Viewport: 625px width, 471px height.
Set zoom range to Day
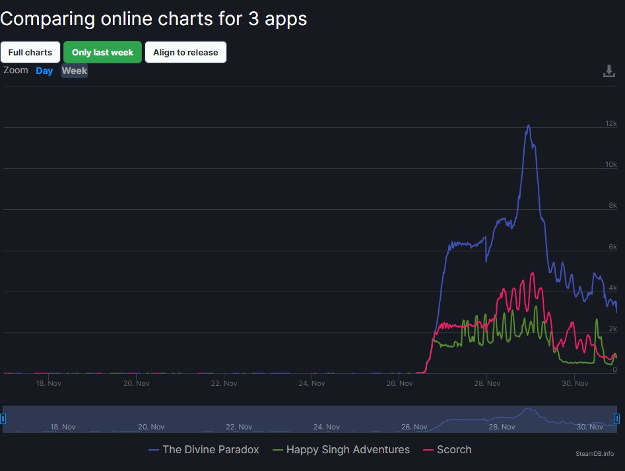pos(44,71)
